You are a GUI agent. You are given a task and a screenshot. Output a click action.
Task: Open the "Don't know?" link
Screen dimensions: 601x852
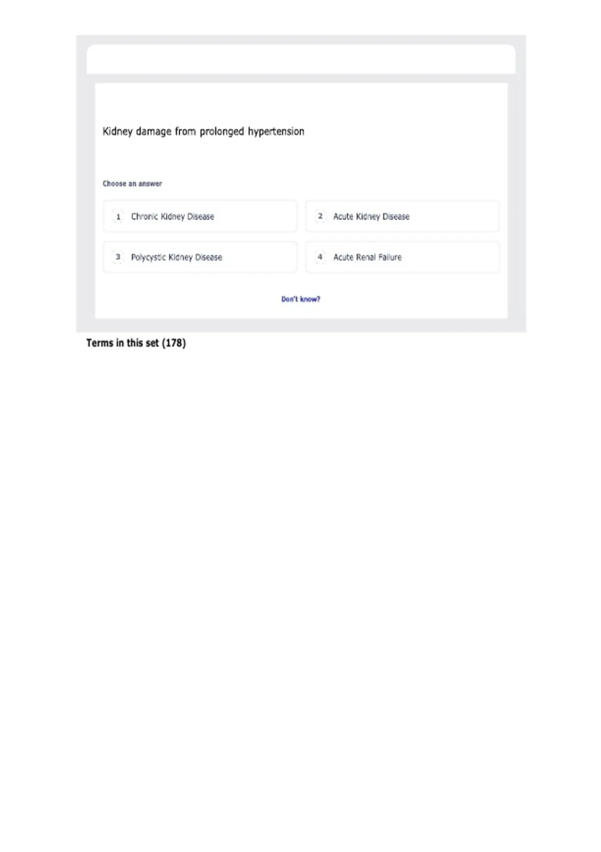pos(300,299)
